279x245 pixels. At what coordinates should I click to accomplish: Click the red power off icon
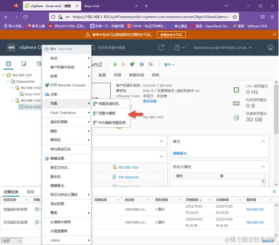tap(123, 64)
